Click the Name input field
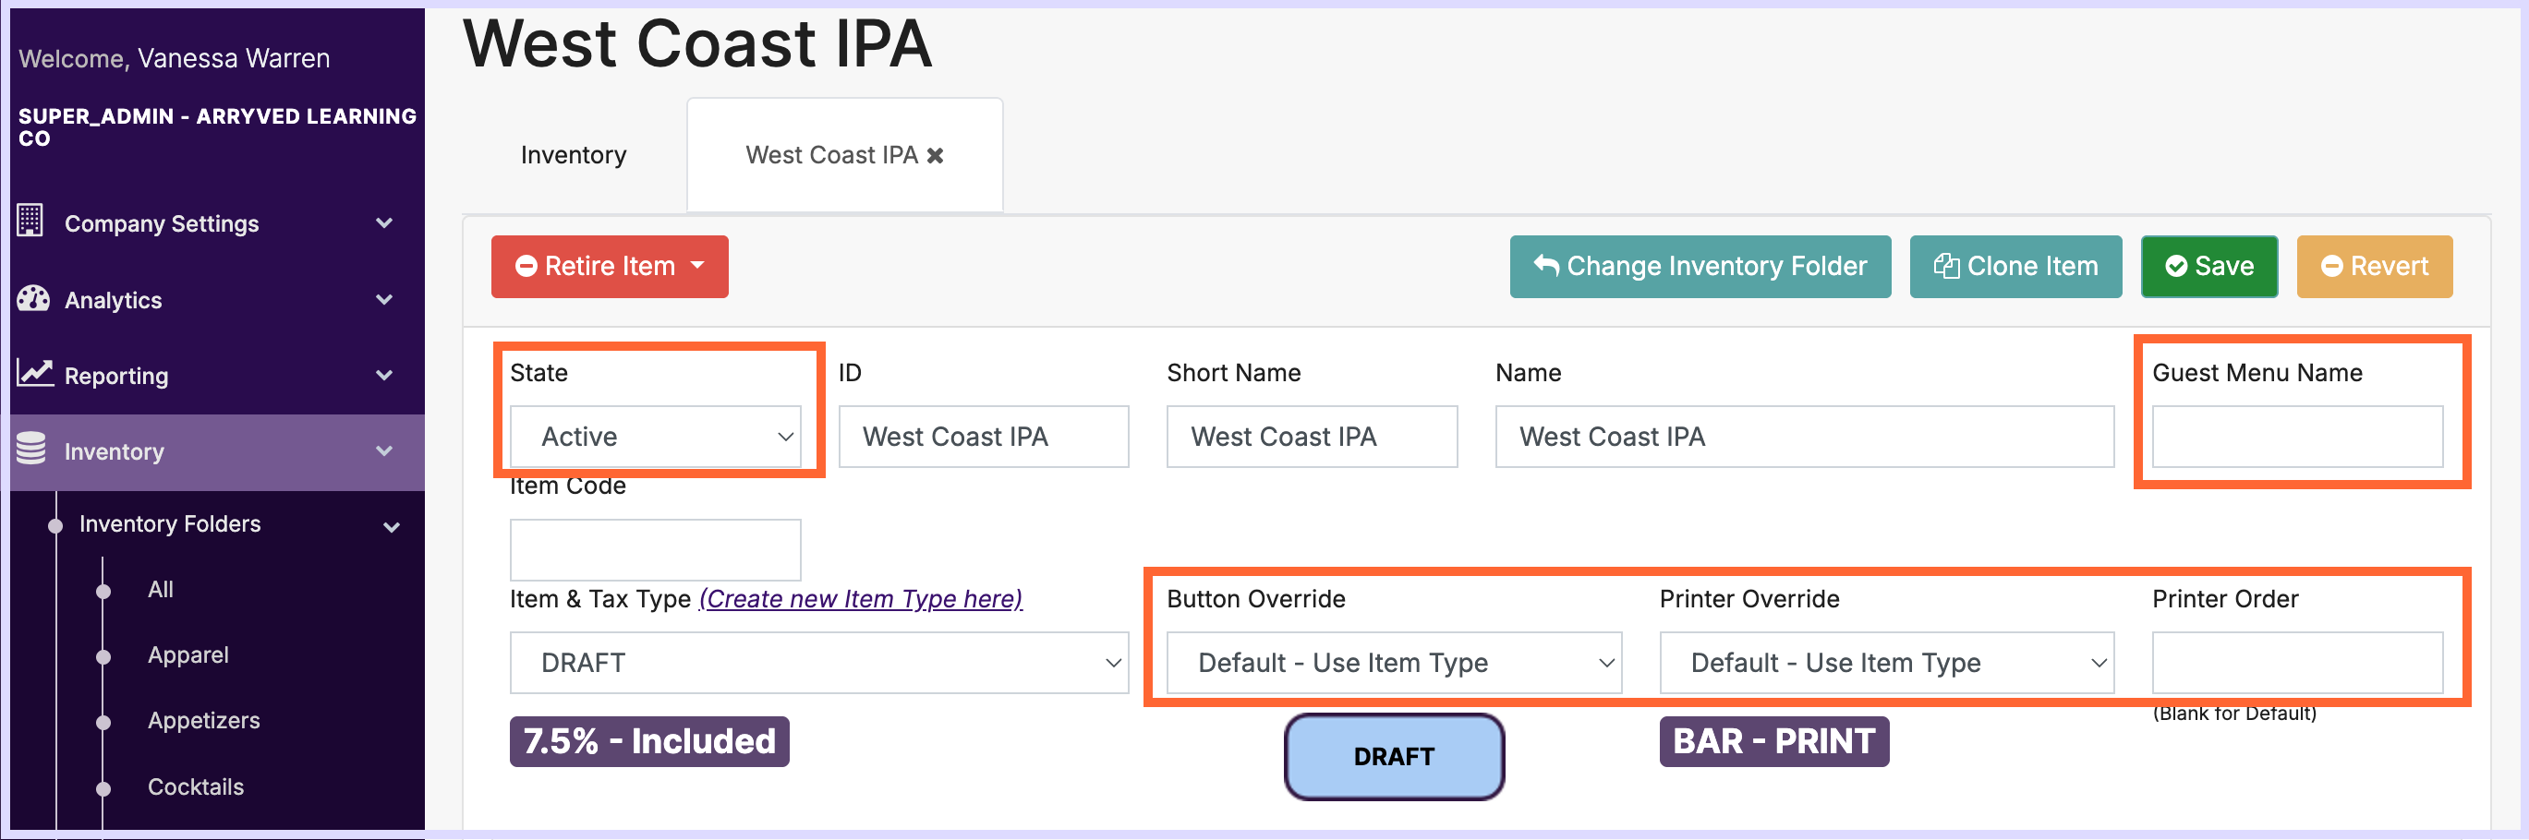 pos(1805,437)
